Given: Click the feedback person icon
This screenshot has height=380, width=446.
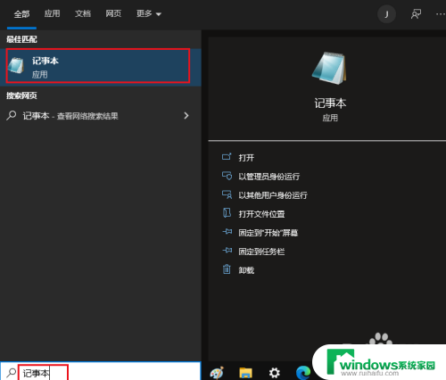Looking at the screenshot, I should point(416,14).
